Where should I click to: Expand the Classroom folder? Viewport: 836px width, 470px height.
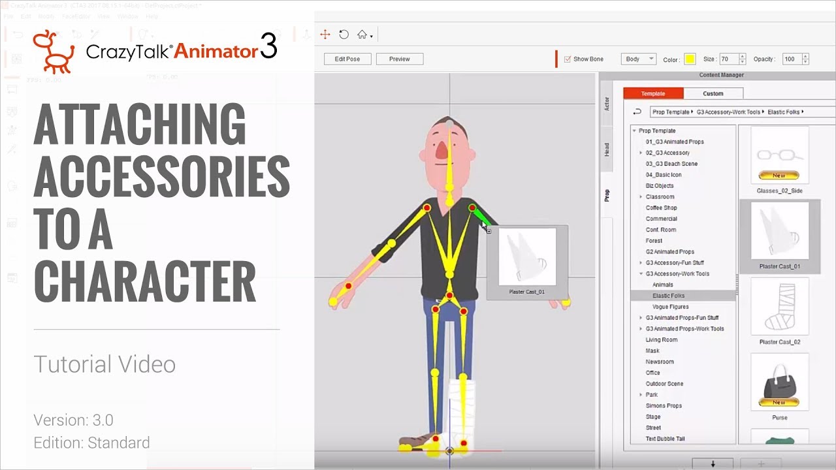click(x=641, y=196)
